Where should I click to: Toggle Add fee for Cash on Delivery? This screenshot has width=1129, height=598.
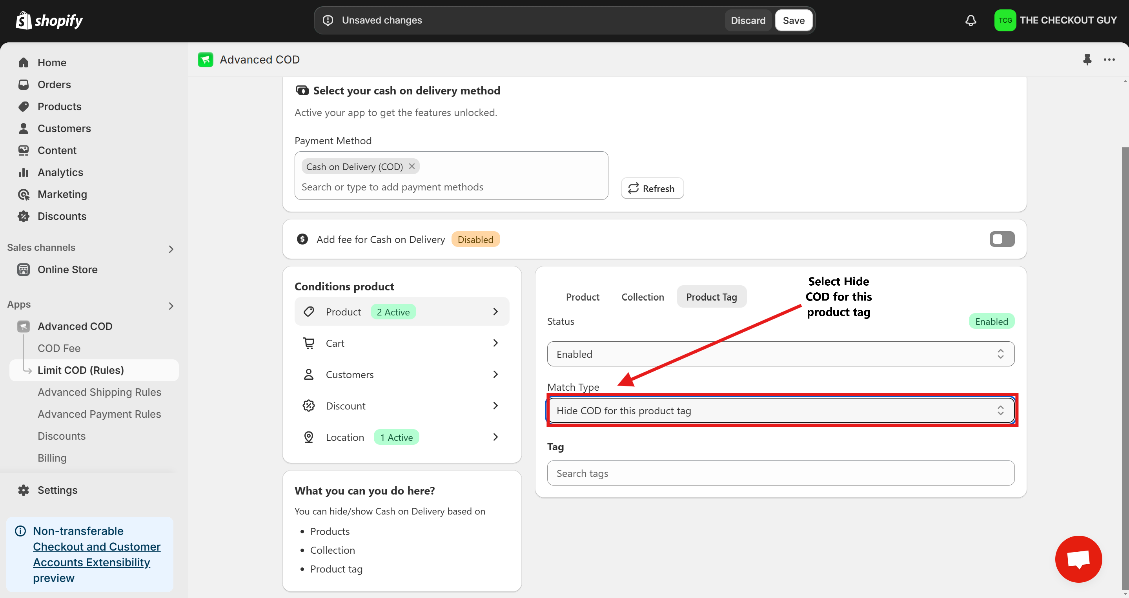pos(1002,239)
